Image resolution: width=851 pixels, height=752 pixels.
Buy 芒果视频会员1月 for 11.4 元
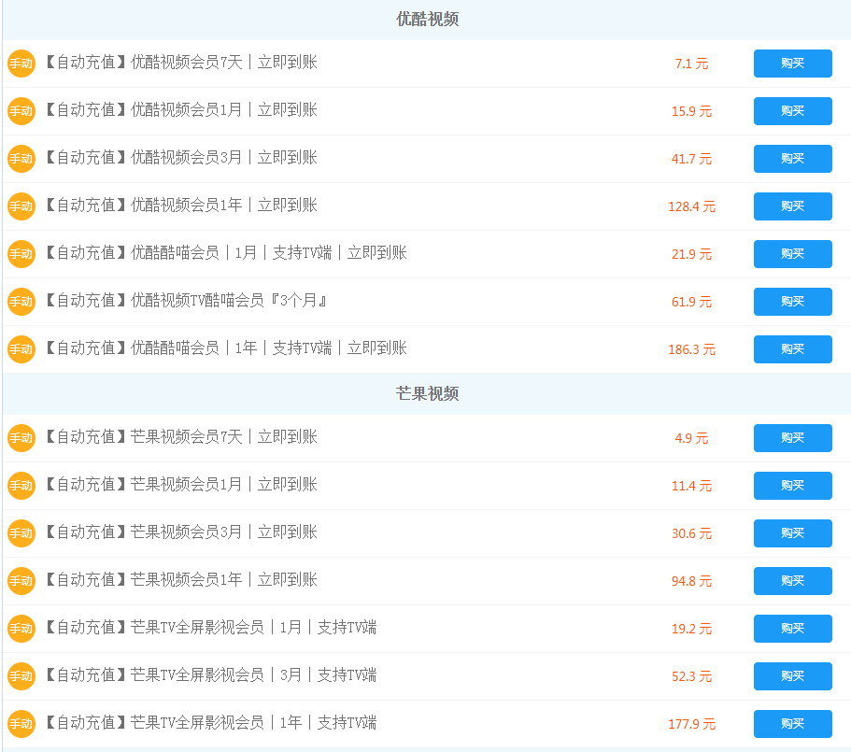click(792, 486)
